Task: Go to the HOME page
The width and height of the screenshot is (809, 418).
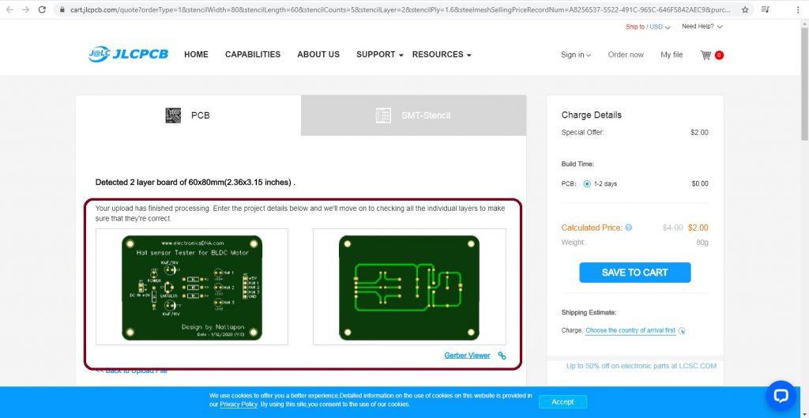Action: coord(196,55)
